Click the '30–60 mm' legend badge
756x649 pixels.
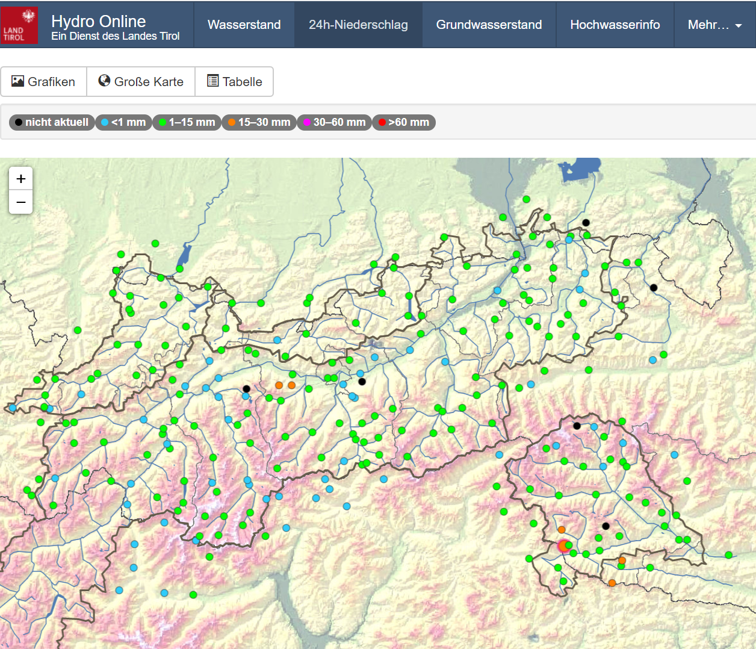334,122
